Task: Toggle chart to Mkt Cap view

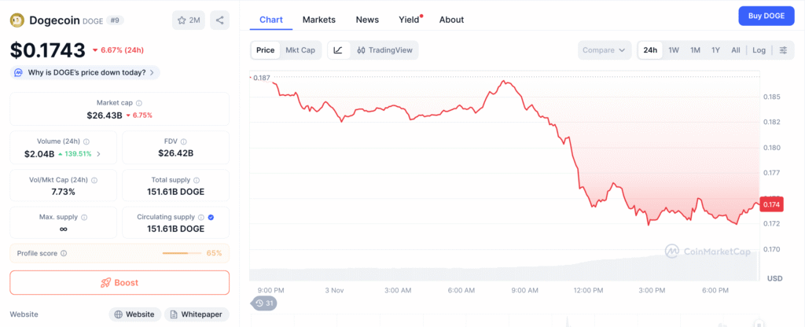Action: point(300,50)
